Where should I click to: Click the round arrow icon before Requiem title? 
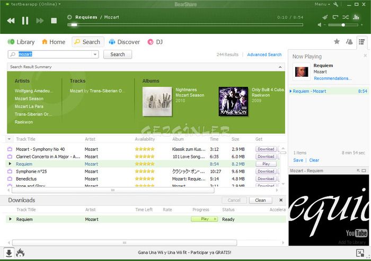coord(69,17)
